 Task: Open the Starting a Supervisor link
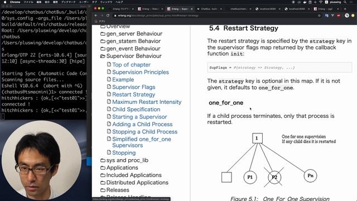click(x=139, y=117)
